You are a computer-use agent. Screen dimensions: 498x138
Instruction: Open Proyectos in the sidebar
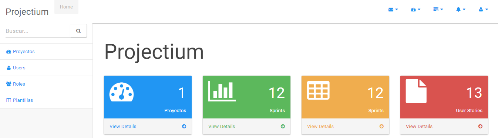[x=46, y=52]
